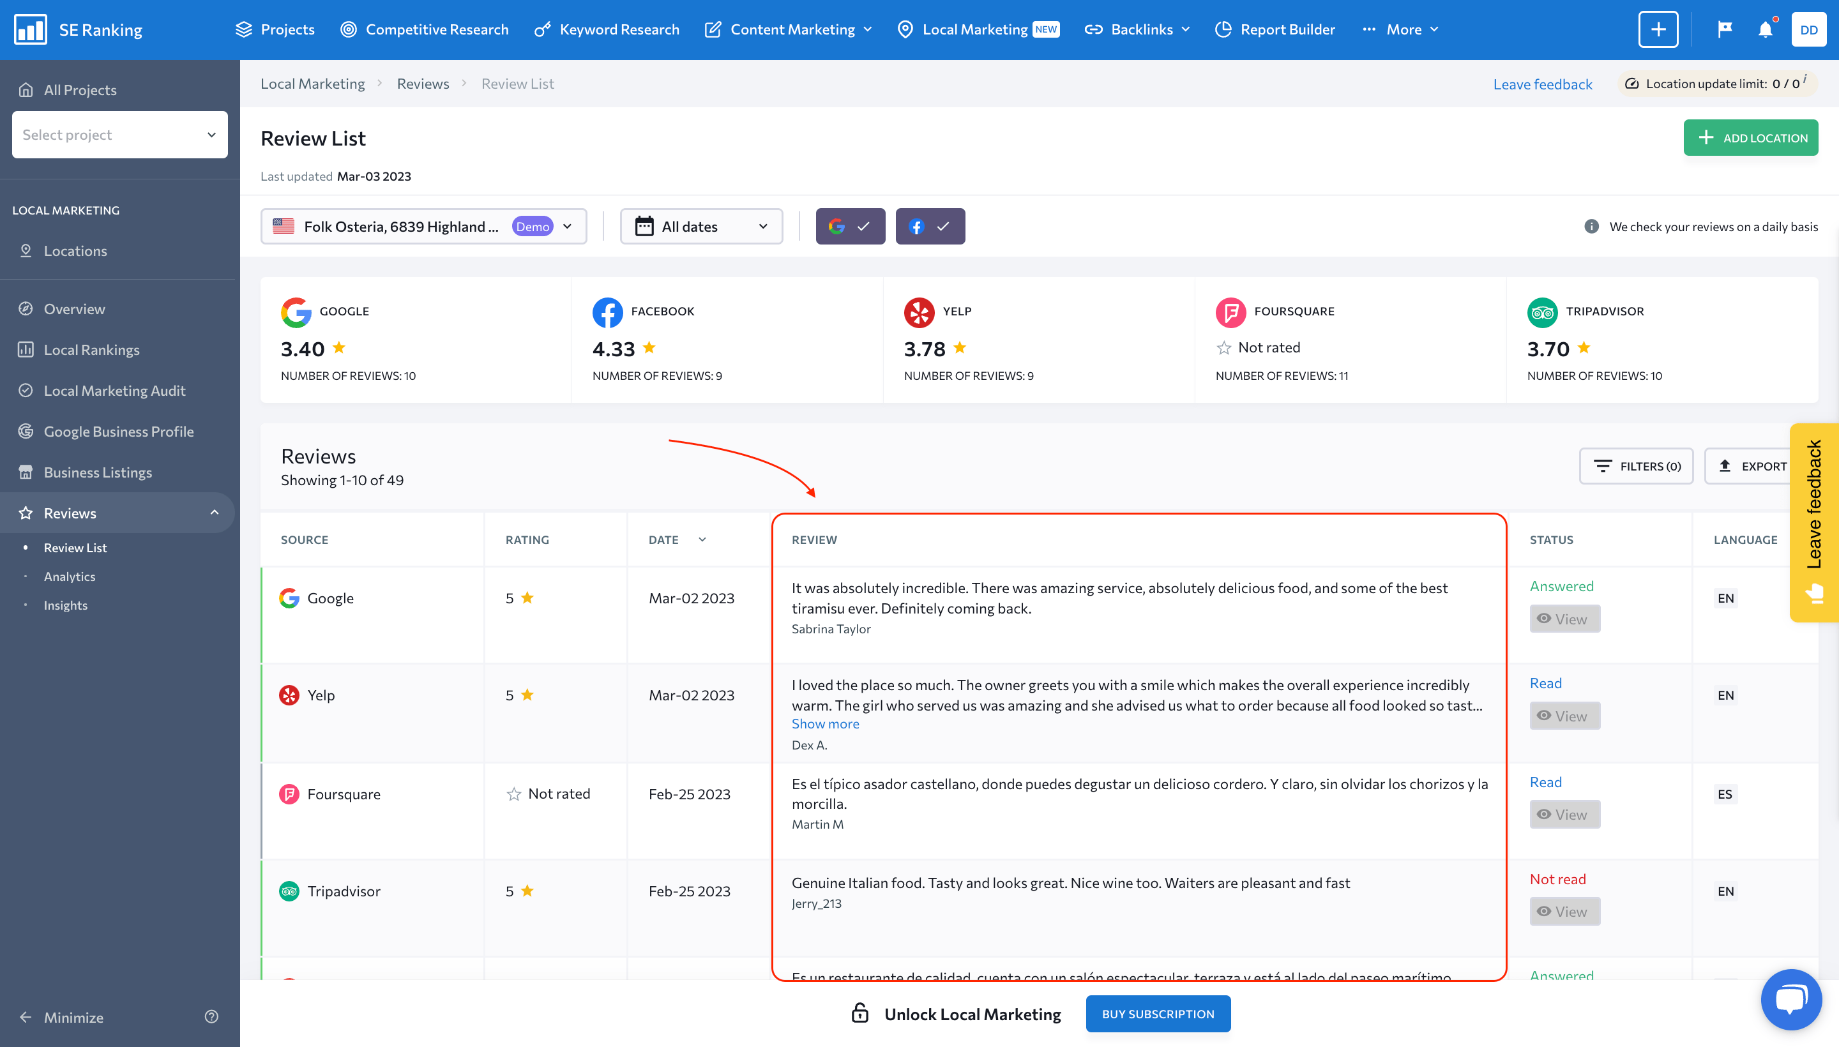Click the Yelp icon in review row
The width and height of the screenshot is (1839, 1047).
[x=289, y=695]
